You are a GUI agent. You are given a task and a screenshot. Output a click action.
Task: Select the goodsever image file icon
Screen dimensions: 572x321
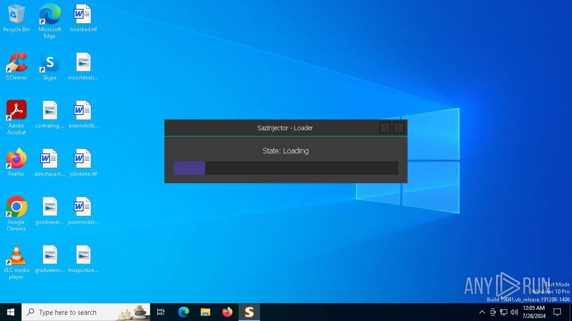tap(50, 211)
